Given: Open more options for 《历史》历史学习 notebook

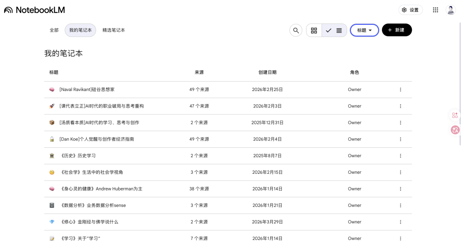Looking at the screenshot, I should tap(400, 155).
